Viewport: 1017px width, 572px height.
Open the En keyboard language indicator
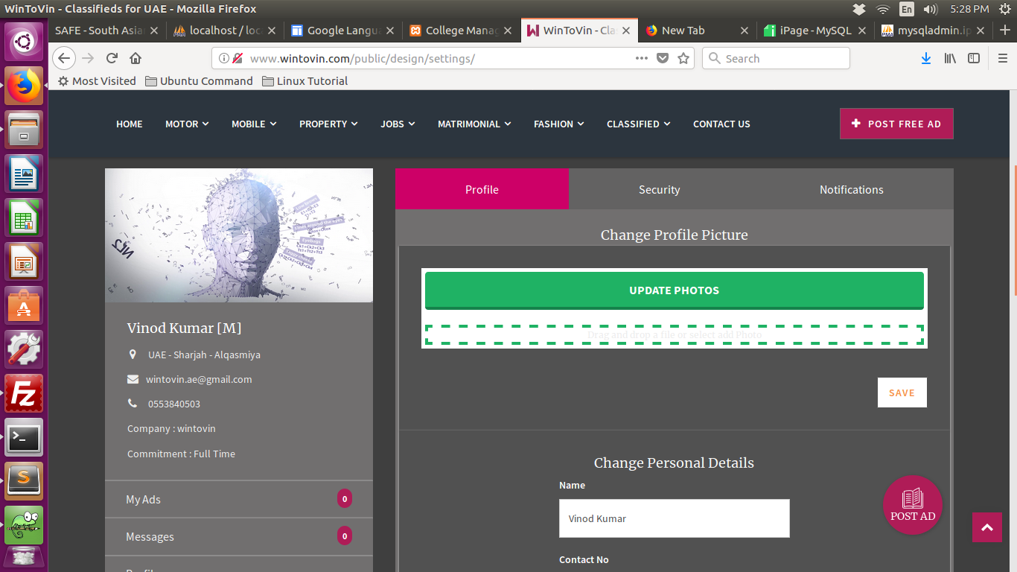[906, 9]
